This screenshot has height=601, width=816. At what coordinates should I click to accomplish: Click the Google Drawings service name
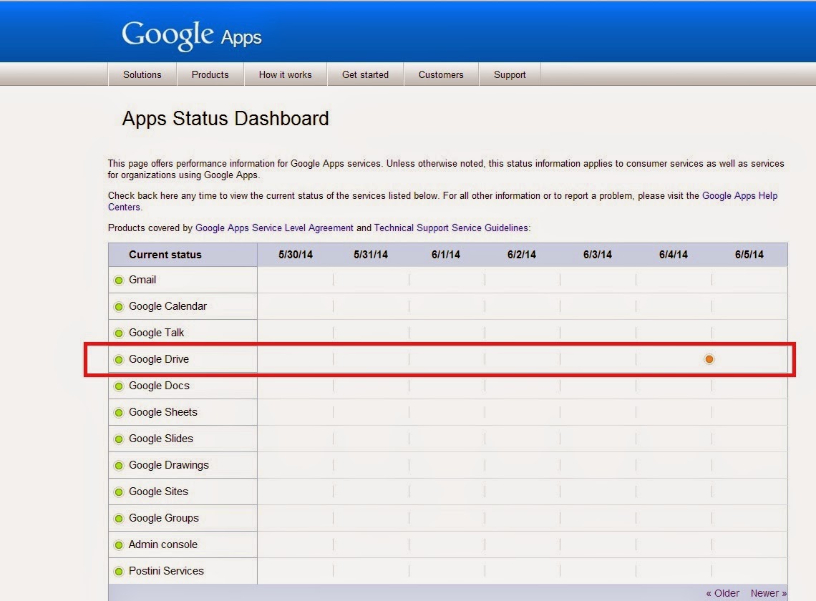click(x=169, y=465)
